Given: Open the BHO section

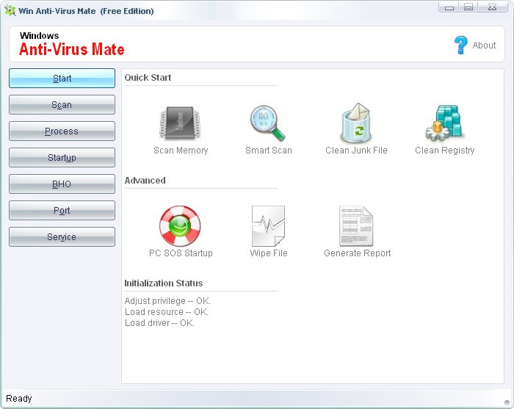Looking at the screenshot, I should (62, 184).
